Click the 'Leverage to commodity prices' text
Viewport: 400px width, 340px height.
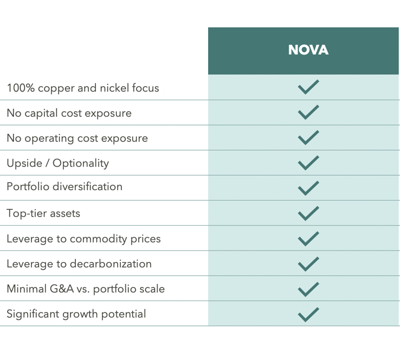84,239
